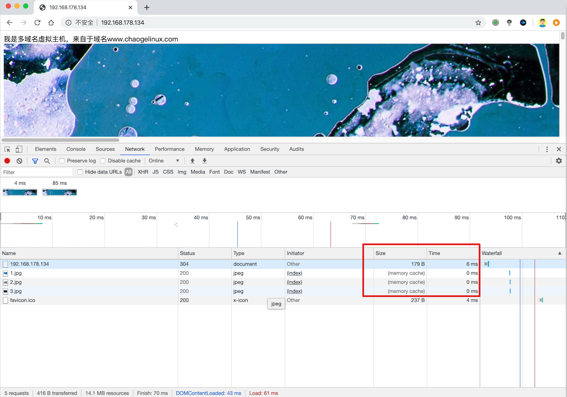
Task: Open the Performance tab
Action: click(169, 149)
